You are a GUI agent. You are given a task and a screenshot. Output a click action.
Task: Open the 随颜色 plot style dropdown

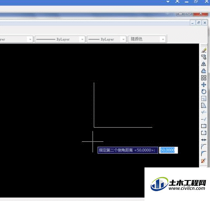point(163,39)
